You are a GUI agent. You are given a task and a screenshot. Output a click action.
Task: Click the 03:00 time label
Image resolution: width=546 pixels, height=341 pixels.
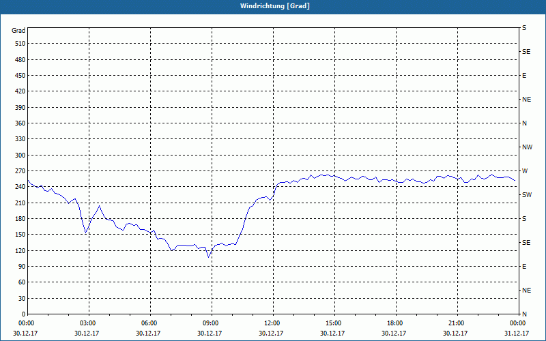[89, 323]
